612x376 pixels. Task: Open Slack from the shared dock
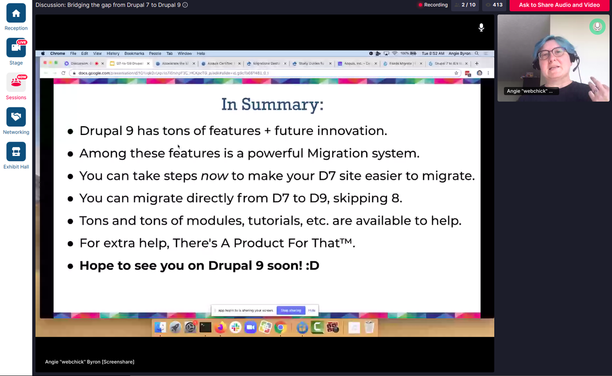pos(235,328)
